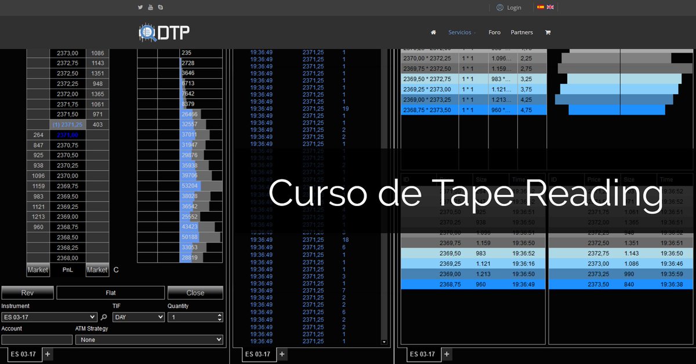
Task: Click the DTP logo
Action: coord(164,32)
